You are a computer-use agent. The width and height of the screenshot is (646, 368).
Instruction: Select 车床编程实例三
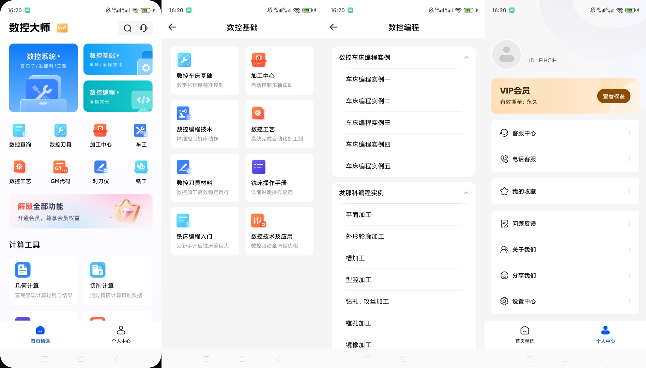(404, 123)
